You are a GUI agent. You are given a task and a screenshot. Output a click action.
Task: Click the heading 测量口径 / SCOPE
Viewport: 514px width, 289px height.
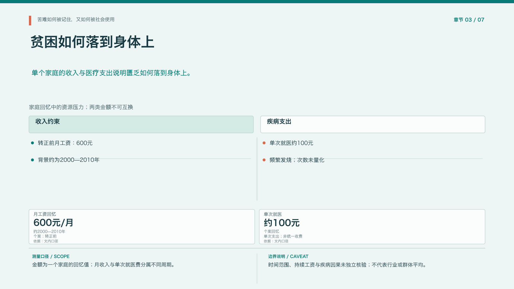tap(51, 257)
